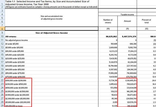
Task: Click the value 90,625,862
Action: click(111, 36)
